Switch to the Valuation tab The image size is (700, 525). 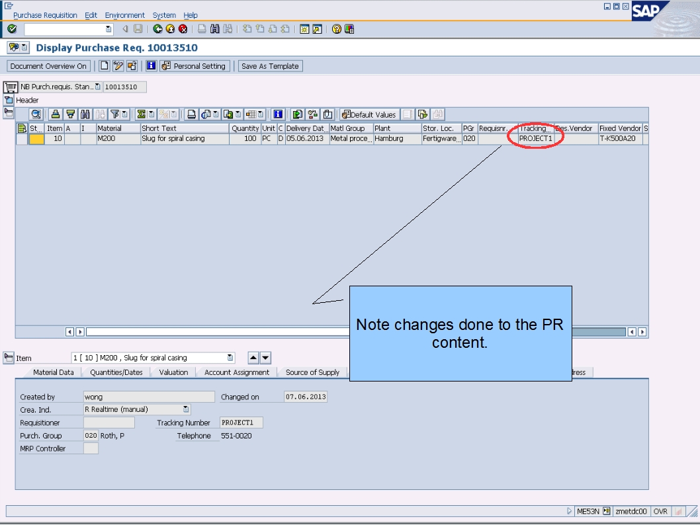pos(173,372)
